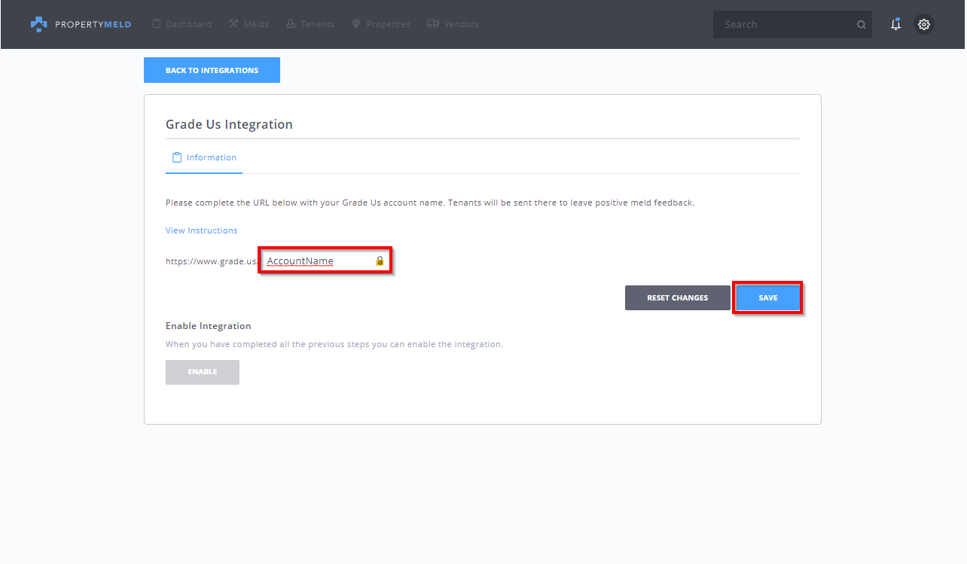The height and width of the screenshot is (564, 967).
Task: Focus the AccountName URL input field
Action: coord(316,261)
